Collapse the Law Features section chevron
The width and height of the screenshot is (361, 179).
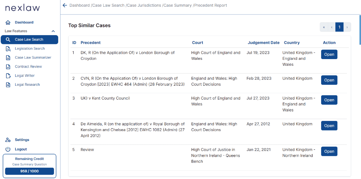click(53, 31)
